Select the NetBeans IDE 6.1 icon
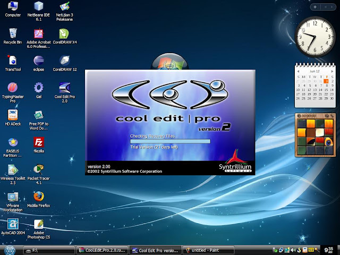The width and height of the screenshot is (340, 255). [39, 11]
